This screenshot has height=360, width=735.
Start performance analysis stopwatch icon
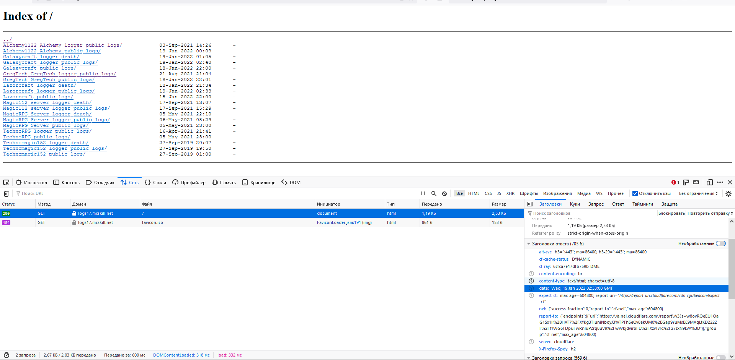pos(7,355)
